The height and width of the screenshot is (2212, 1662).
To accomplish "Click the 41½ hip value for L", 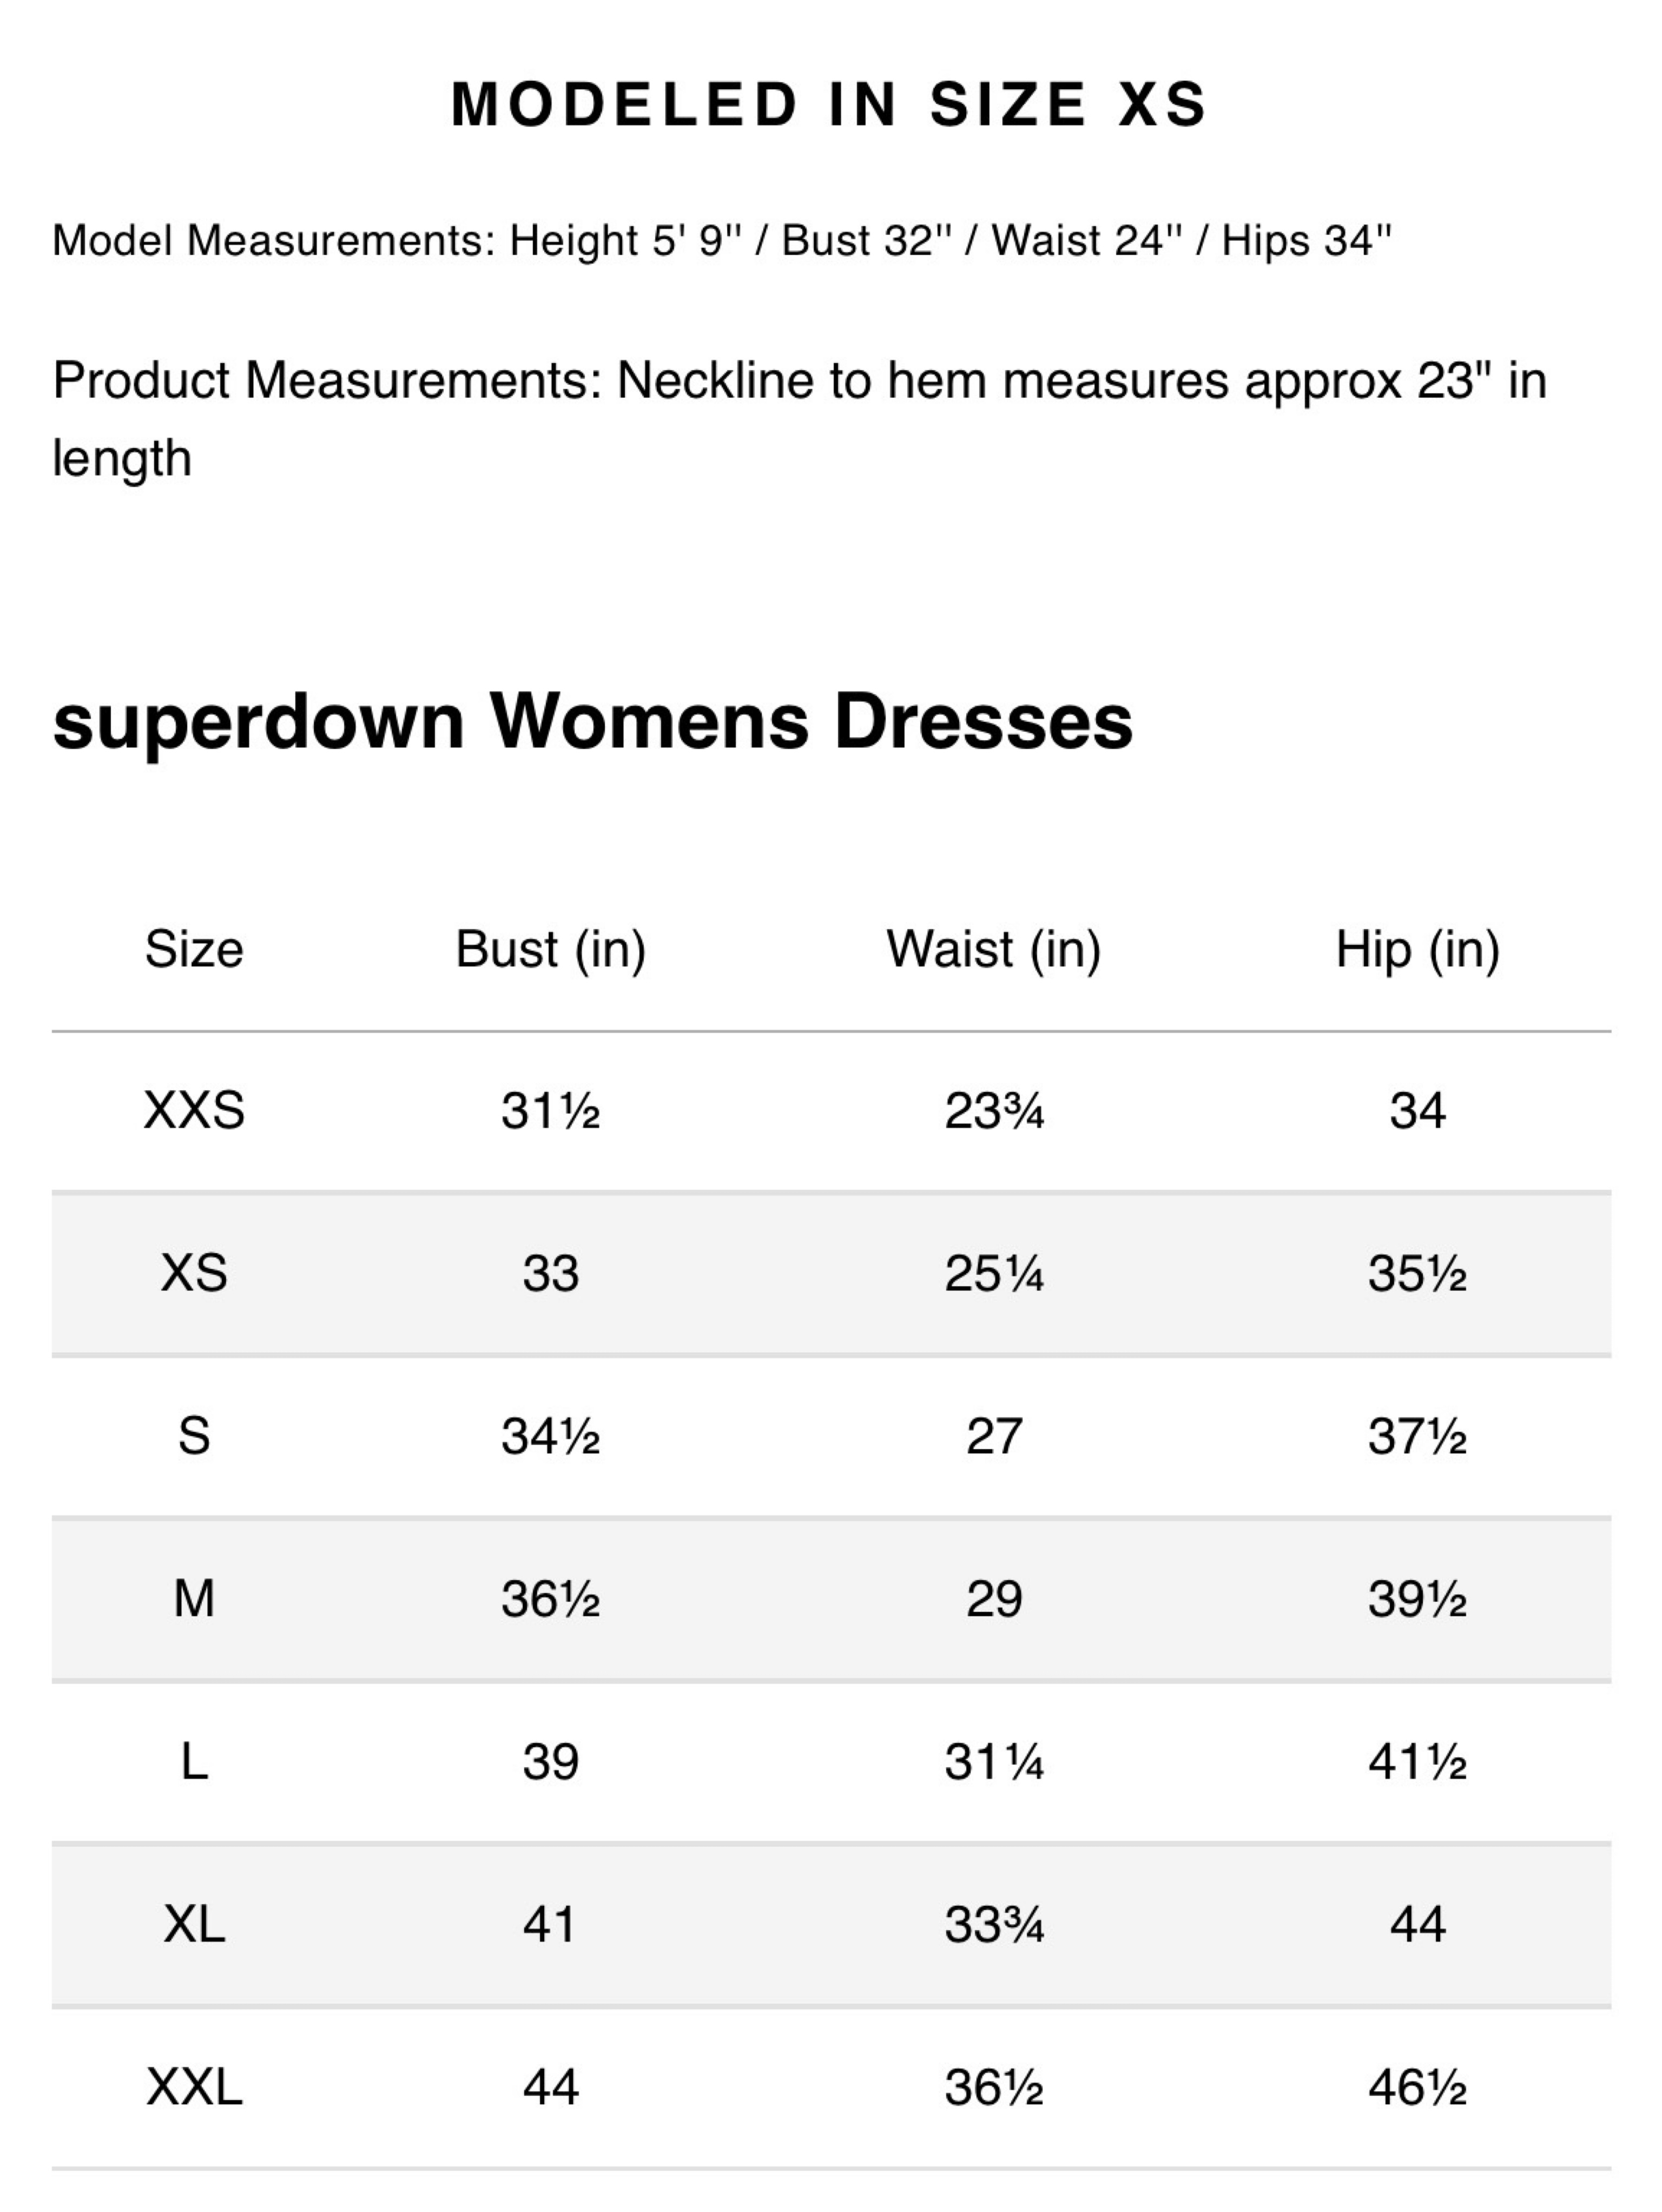I will pyautogui.click(x=1418, y=1762).
